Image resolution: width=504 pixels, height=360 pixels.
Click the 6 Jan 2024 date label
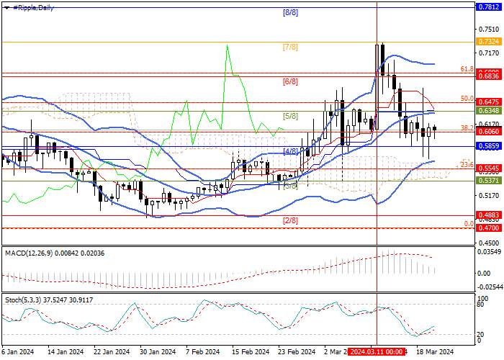tap(18, 351)
